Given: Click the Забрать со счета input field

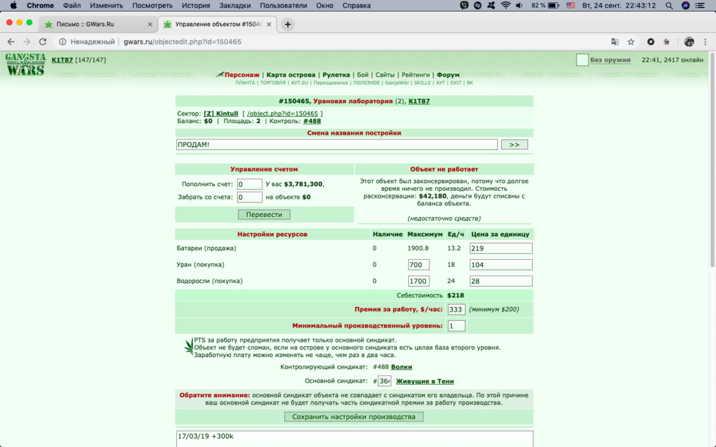Looking at the screenshot, I should 249,197.
